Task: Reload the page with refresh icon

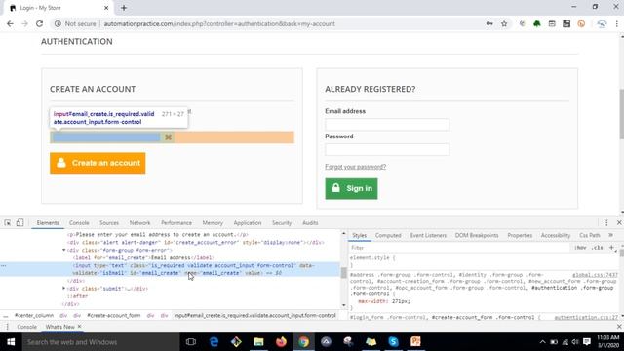Action: click(x=39, y=23)
